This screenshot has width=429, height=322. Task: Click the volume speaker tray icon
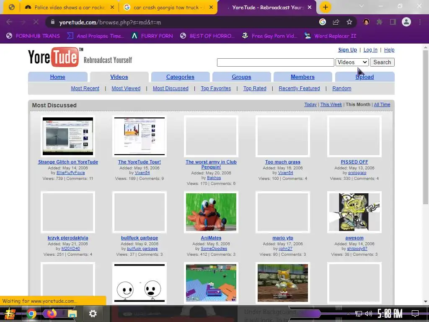pos(369,314)
